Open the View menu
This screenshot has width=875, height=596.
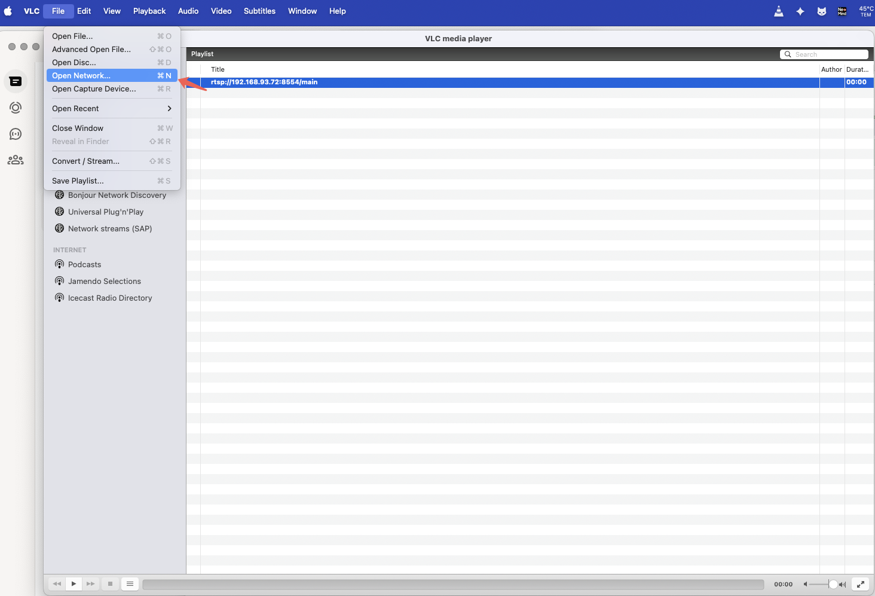click(x=112, y=11)
